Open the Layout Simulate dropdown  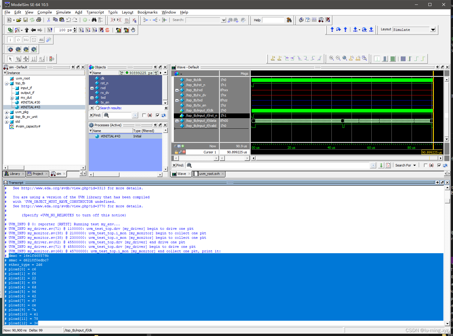click(433, 30)
